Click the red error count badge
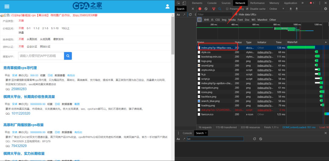The image size is (329, 161). pyautogui.click(x=312, y=3)
